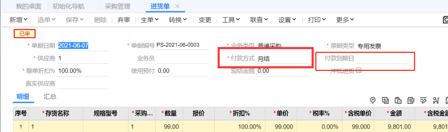Viewport: 448px width, 132px height.
Task: Click the 票据类型 field 专用发票
Action: [382, 46]
